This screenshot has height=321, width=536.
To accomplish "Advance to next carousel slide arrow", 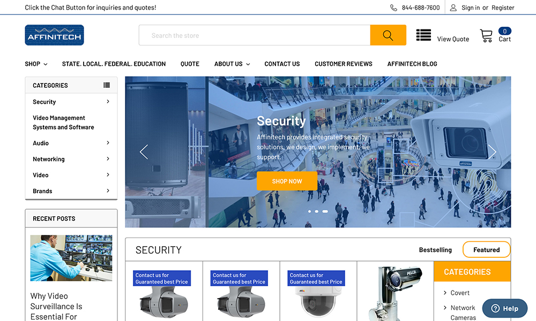I will 492,152.
